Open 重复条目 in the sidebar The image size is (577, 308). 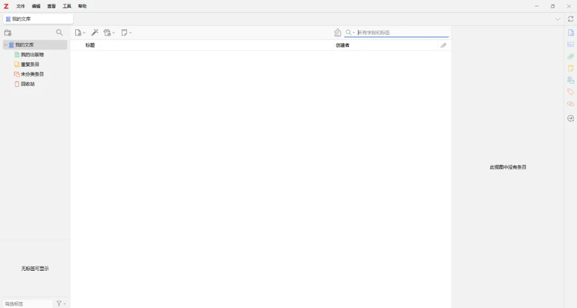click(x=30, y=64)
